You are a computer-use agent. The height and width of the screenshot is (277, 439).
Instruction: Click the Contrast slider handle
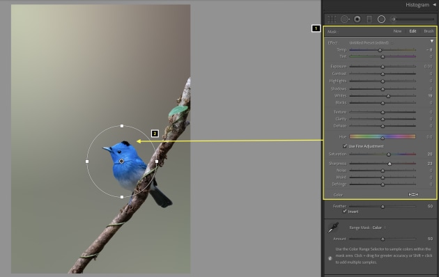[383, 74]
